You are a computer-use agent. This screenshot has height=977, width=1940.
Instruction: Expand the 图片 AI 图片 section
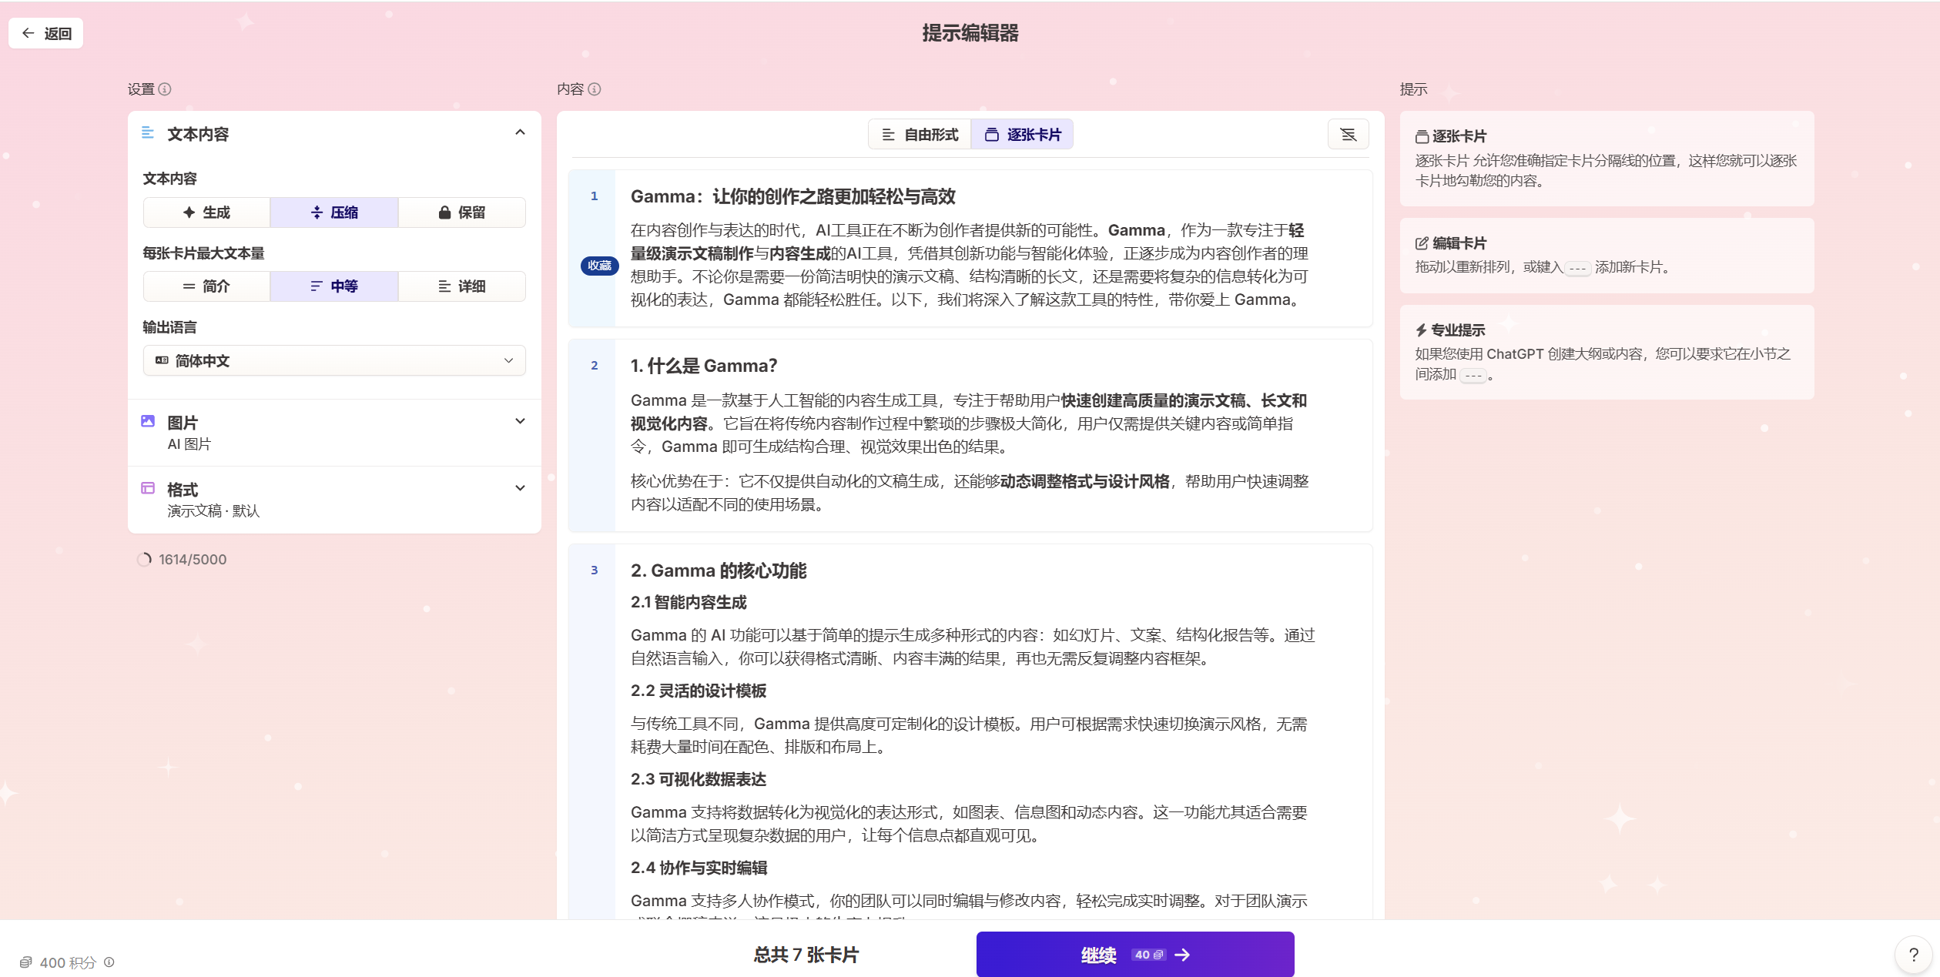point(520,421)
